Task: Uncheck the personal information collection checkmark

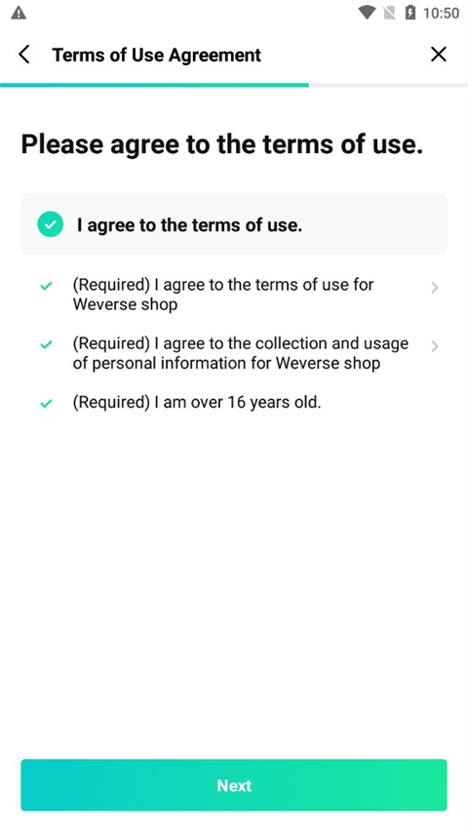Action: click(47, 345)
